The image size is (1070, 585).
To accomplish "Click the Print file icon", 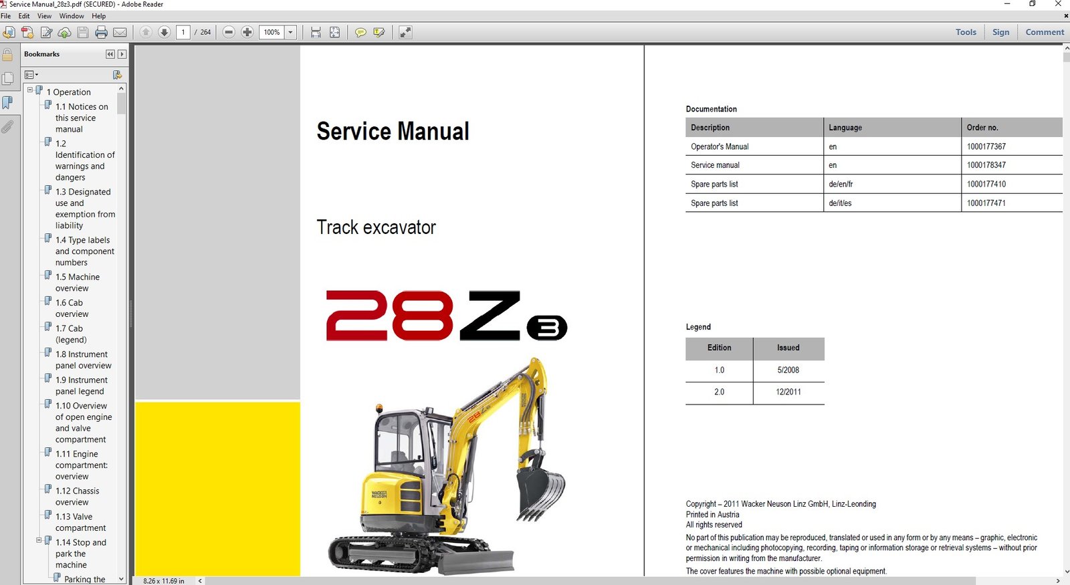I will pyautogui.click(x=101, y=32).
